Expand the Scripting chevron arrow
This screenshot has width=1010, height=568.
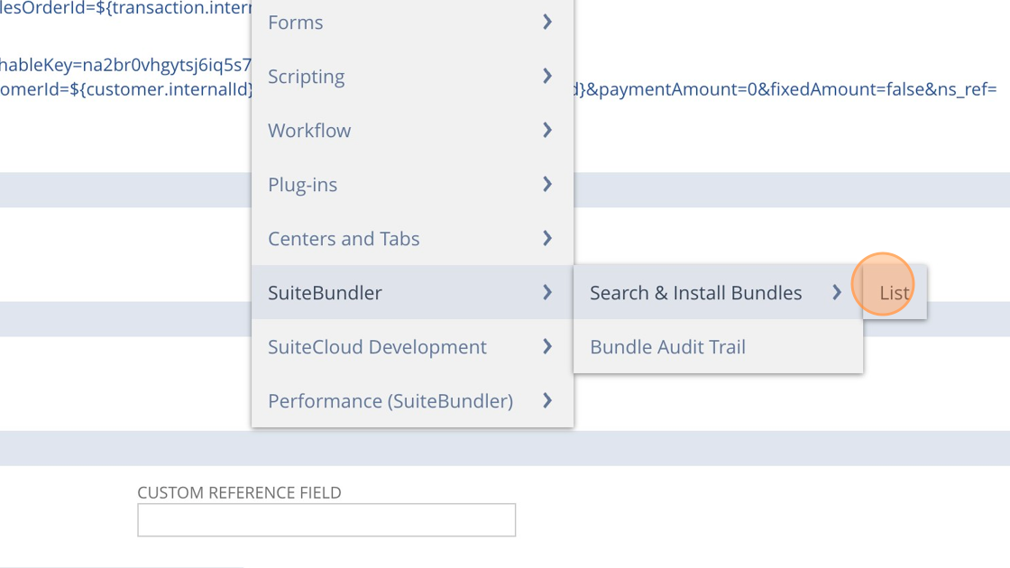click(x=547, y=76)
